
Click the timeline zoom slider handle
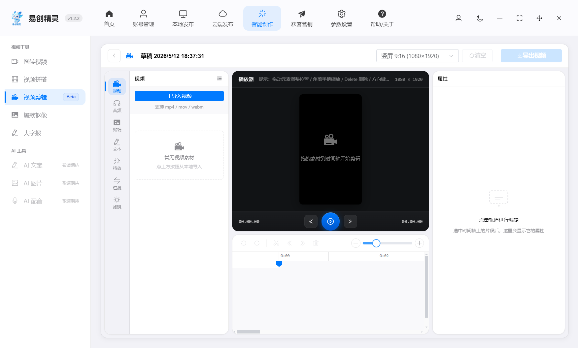376,243
